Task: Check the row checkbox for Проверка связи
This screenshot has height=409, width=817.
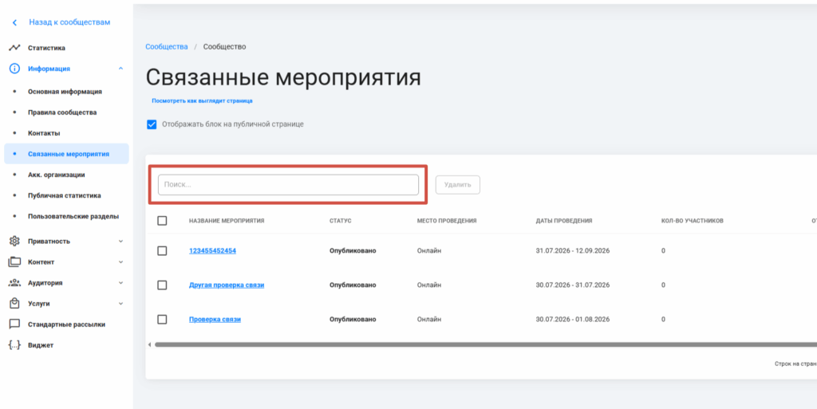Action: pos(162,320)
